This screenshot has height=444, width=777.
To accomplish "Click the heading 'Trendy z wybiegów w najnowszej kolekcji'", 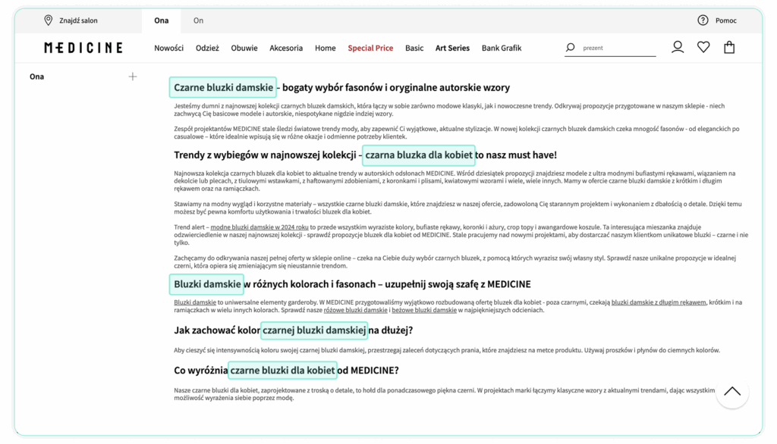I will (365, 155).
